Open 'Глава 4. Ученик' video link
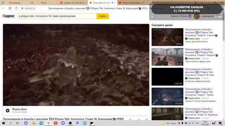225x126 pixels. tap(201, 33)
